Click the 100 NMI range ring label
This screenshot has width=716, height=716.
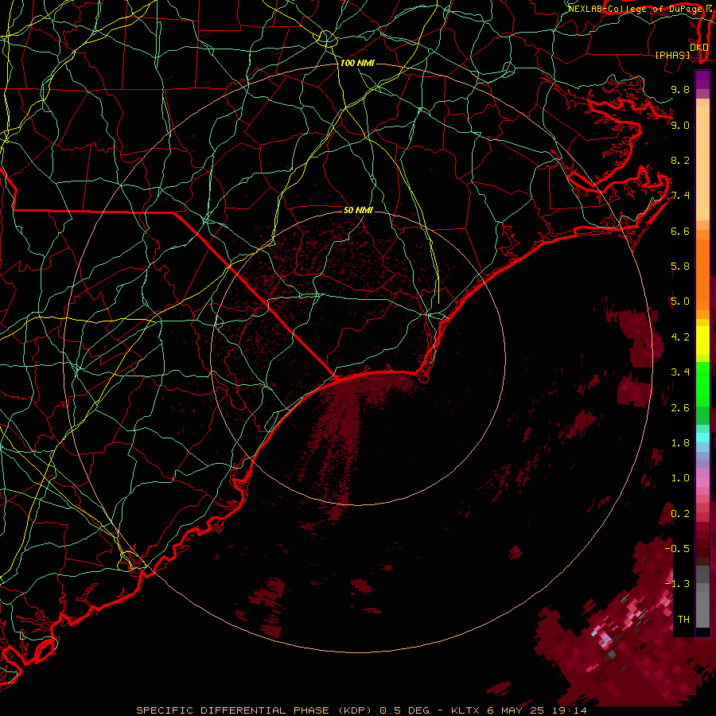tap(357, 63)
